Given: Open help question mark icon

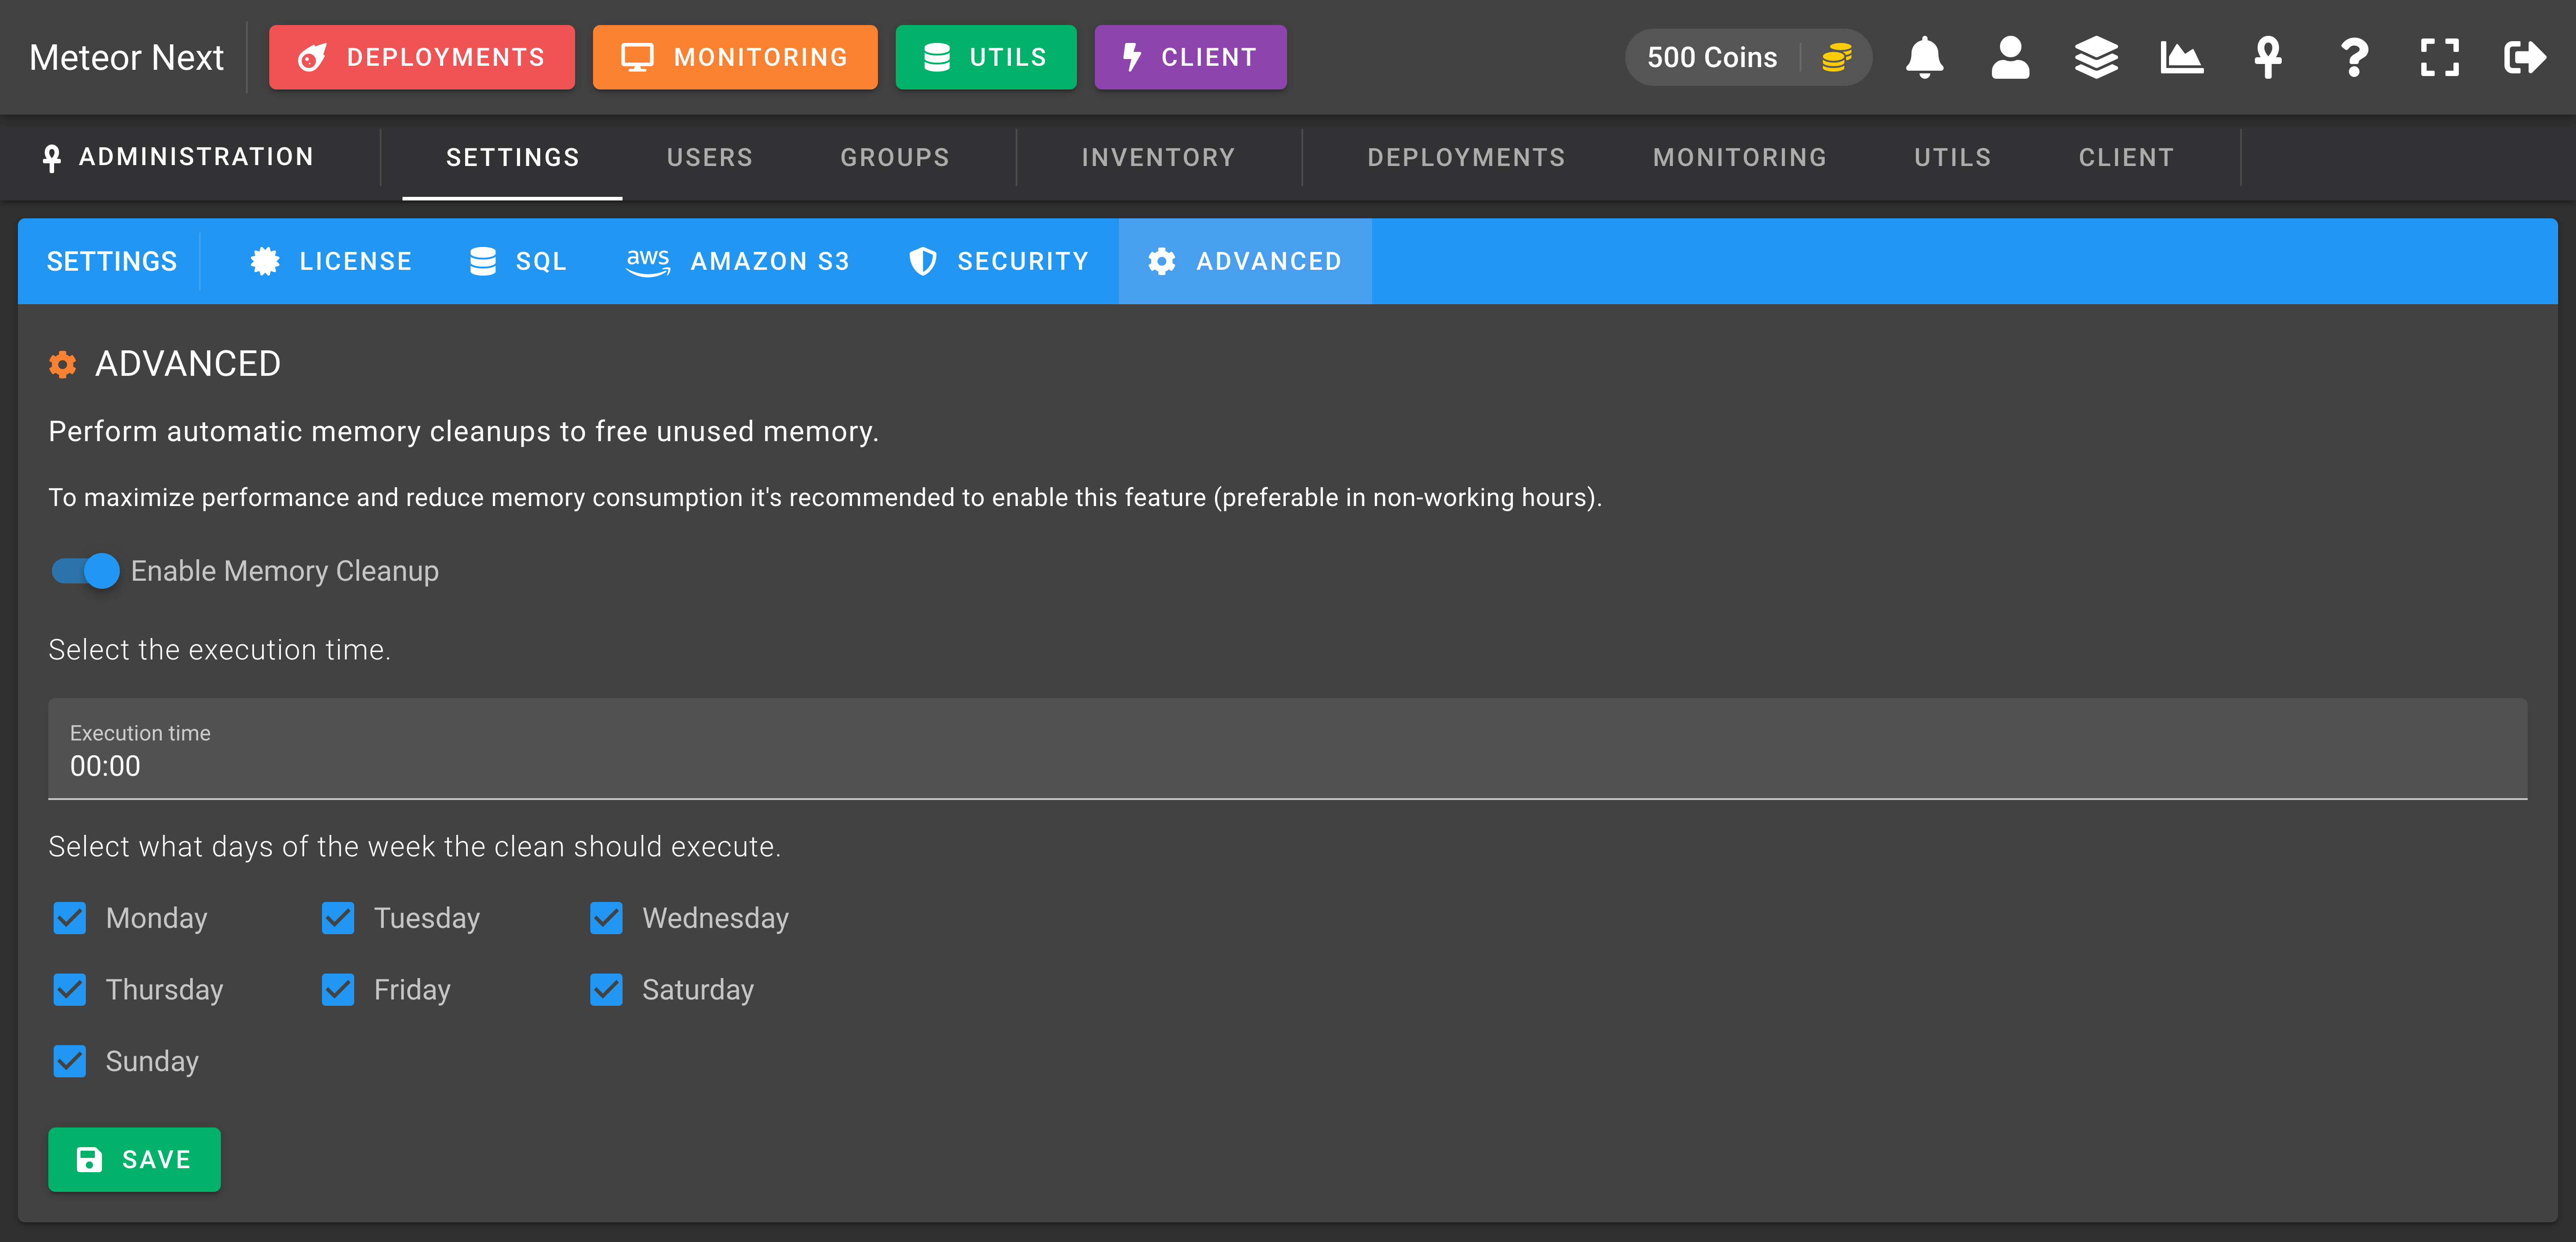Looking at the screenshot, I should (x=2354, y=57).
